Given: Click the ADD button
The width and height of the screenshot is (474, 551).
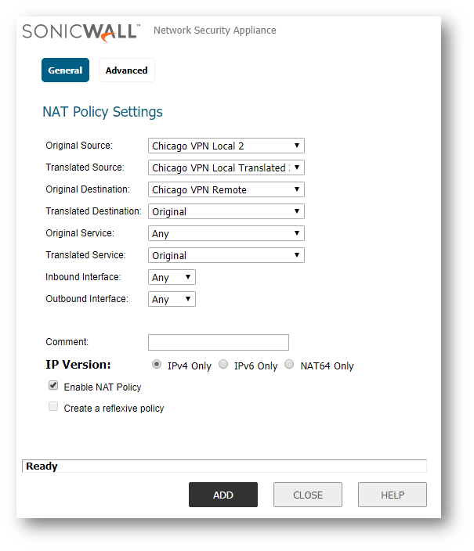Looking at the screenshot, I should (x=223, y=495).
